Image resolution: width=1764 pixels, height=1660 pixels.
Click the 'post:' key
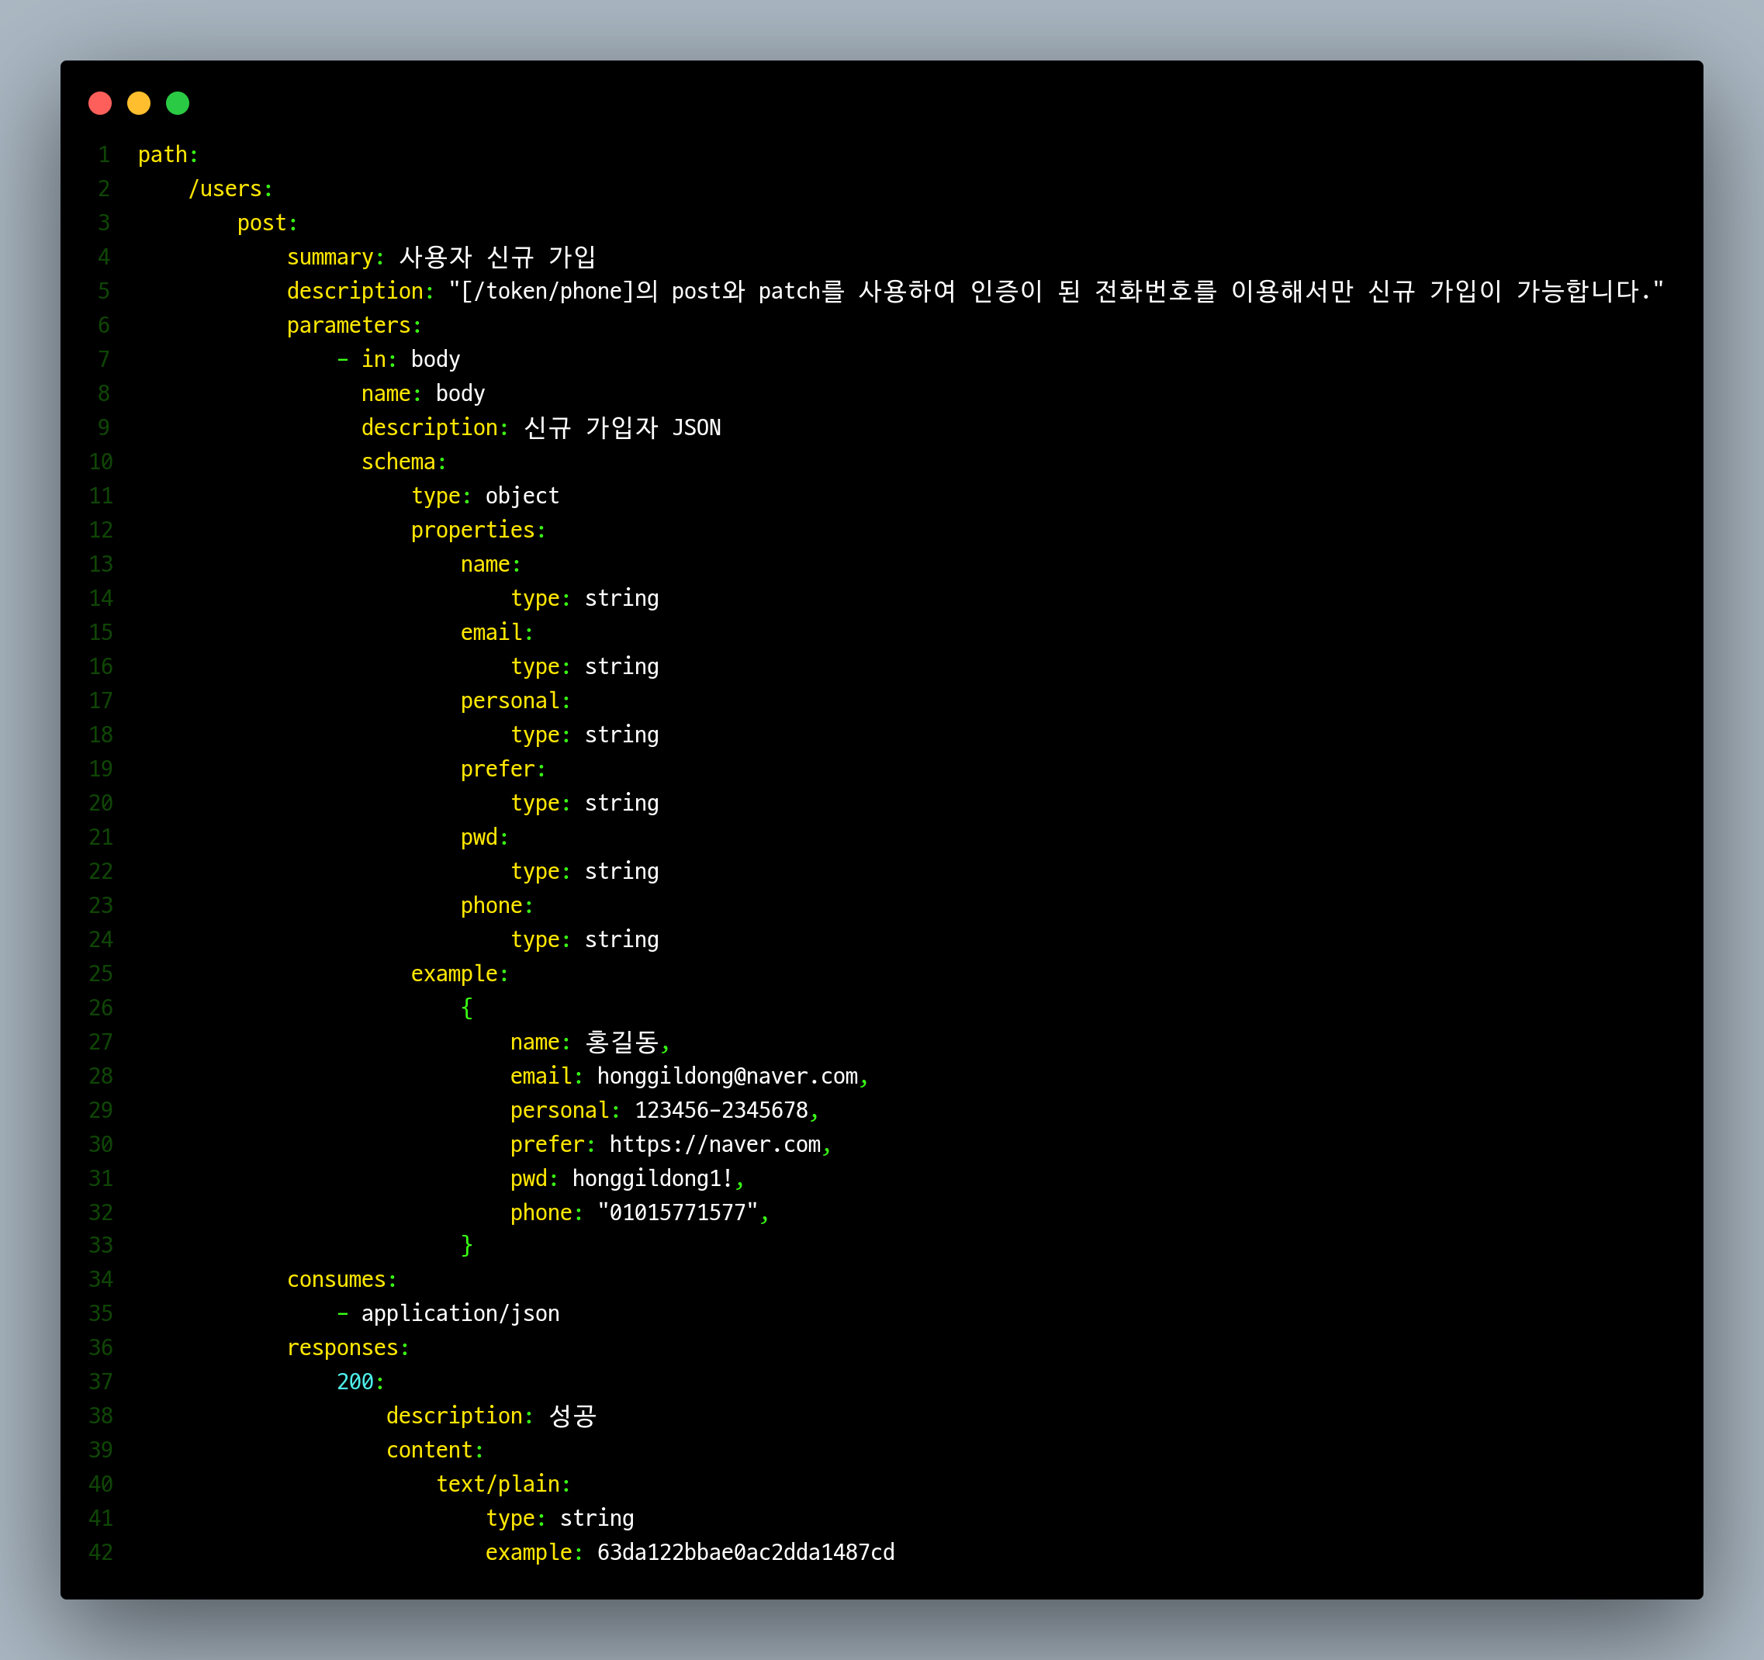pyautogui.click(x=267, y=223)
